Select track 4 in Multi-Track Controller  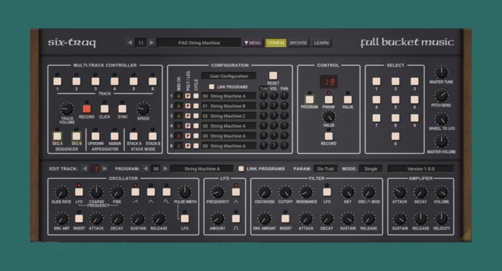tap(114, 82)
